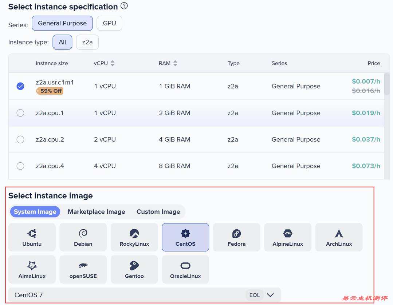Filter instance type by z2a

coord(87,42)
